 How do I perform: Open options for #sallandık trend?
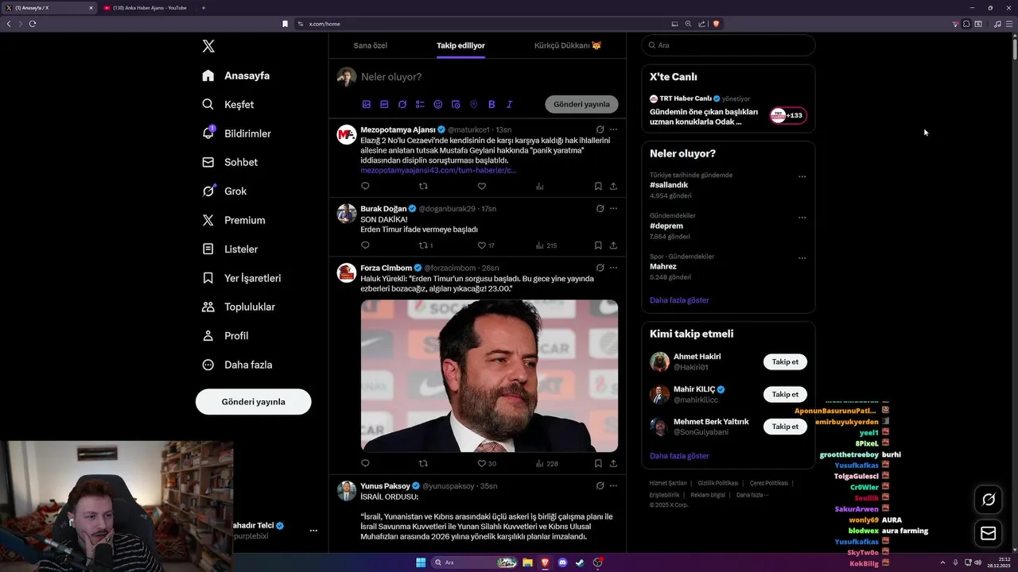click(x=802, y=176)
